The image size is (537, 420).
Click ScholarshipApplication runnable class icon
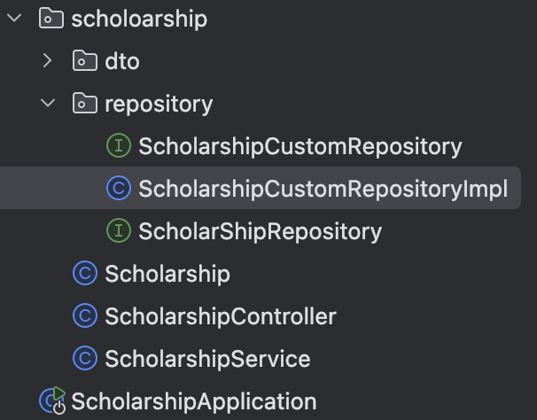pyautogui.click(x=52, y=401)
